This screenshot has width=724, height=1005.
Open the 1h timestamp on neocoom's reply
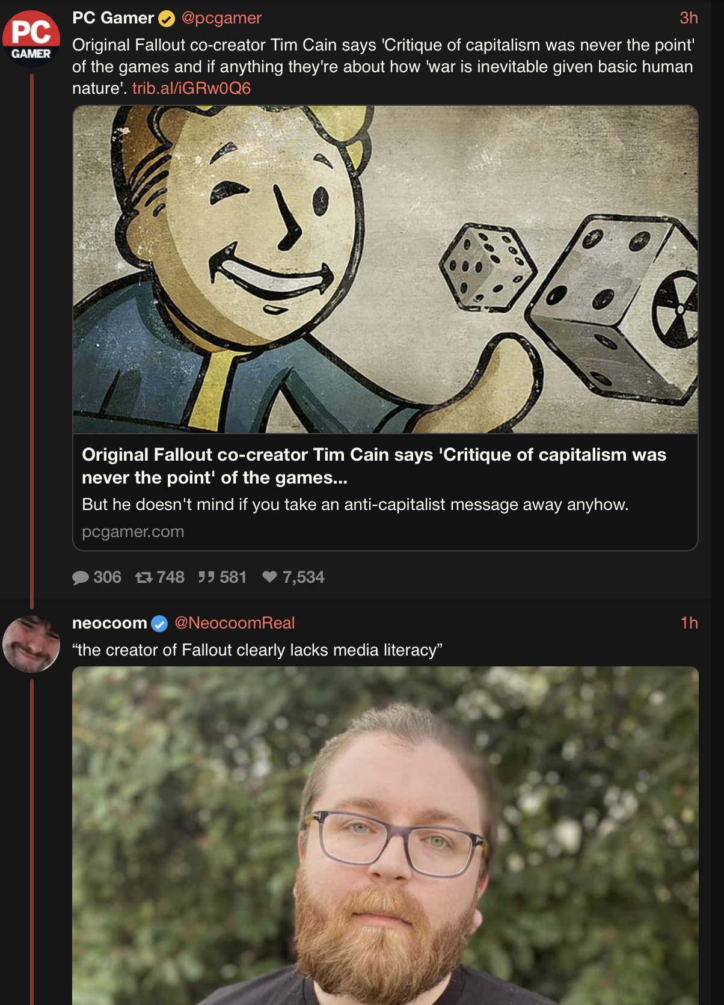click(x=689, y=623)
